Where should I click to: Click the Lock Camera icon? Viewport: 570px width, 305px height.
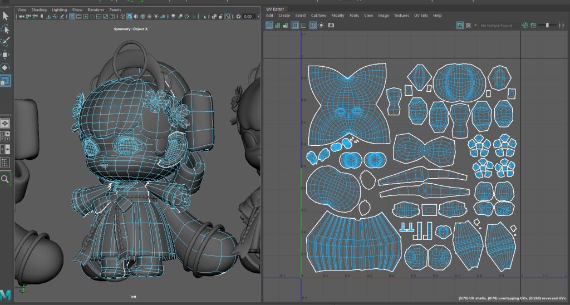coord(28,16)
